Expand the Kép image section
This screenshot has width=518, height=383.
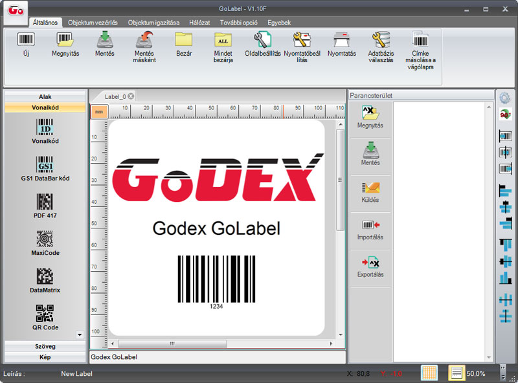(x=45, y=357)
